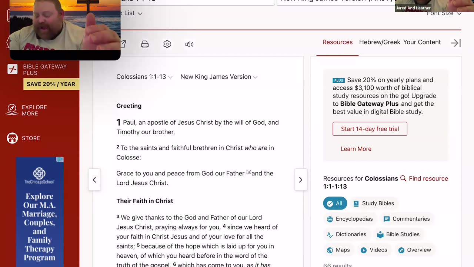Click the Greeting section heading

129,106
